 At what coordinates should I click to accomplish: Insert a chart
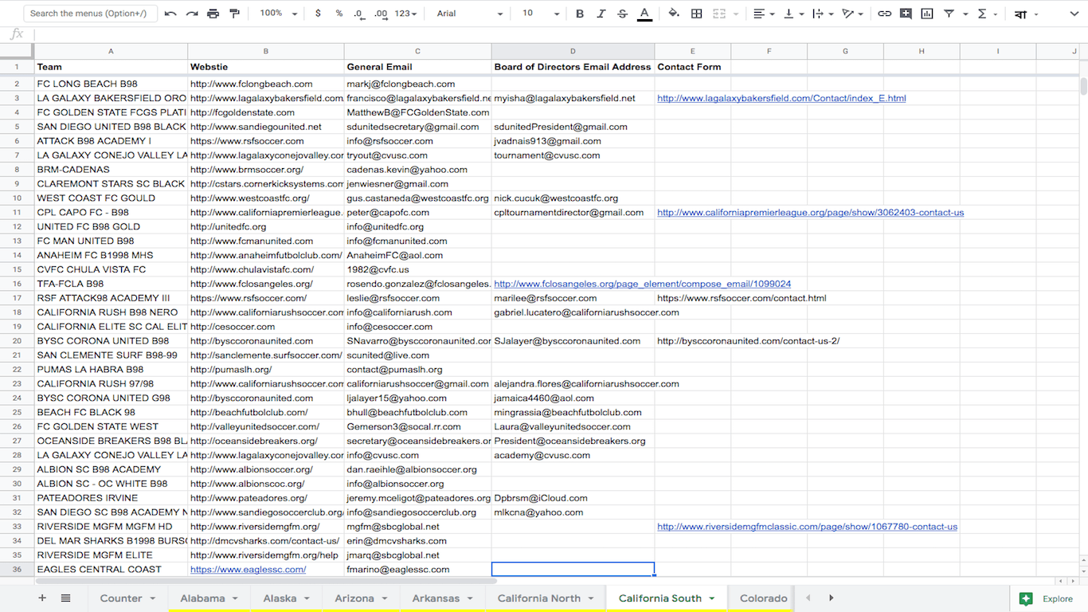(927, 14)
